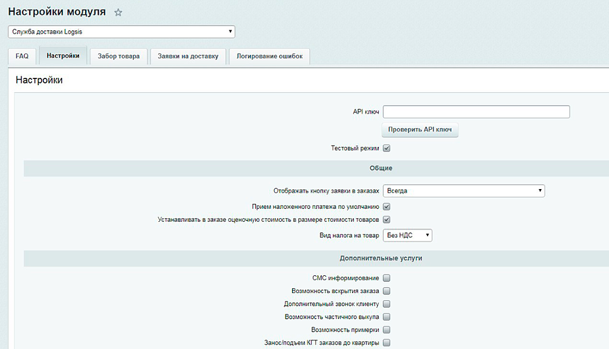Image resolution: width=609 pixels, height=349 pixels.
Task: Switch to the Настройки tab
Action: click(x=62, y=55)
